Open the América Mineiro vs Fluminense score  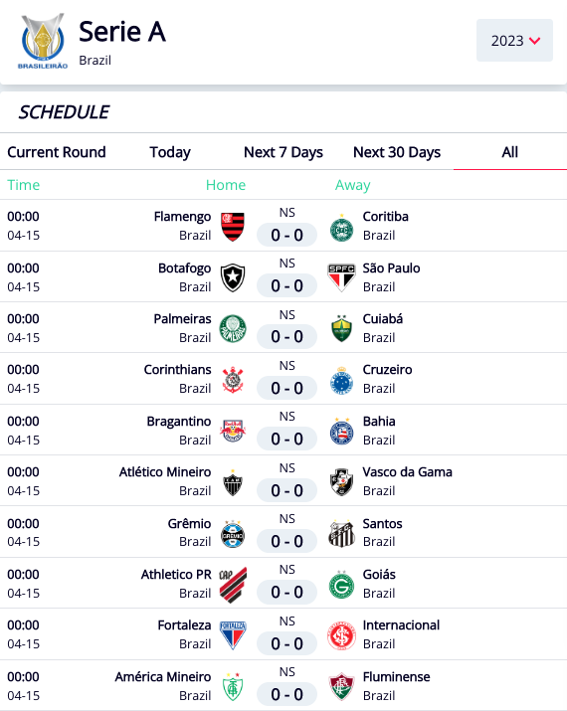[x=286, y=694]
